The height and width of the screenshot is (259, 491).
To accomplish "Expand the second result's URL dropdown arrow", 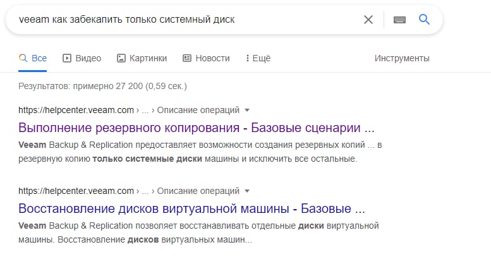I will pos(247,191).
